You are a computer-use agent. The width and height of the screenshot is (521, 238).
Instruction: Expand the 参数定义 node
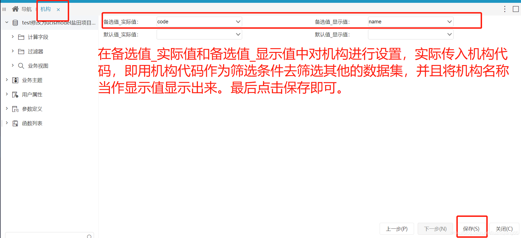(x=7, y=108)
